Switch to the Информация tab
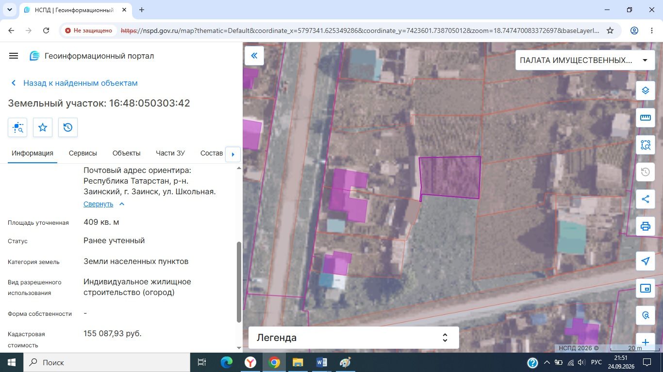This screenshot has height=372, width=663. [x=33, y=153]
